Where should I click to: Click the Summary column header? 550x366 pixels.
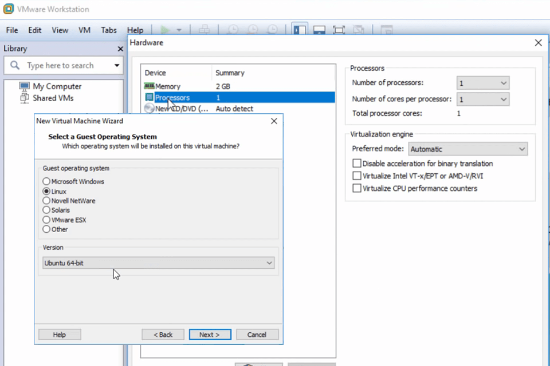click(x=274, y=73)
